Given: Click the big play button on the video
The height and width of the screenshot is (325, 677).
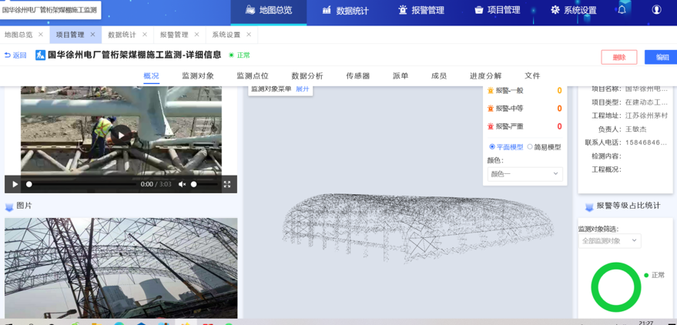Looking at the screenshot, I should pyautogui.click(x=121, y=136).
